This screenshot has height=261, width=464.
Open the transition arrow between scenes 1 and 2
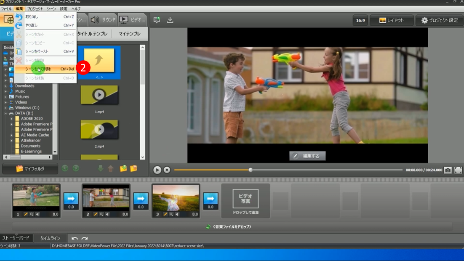click(71, 199)
